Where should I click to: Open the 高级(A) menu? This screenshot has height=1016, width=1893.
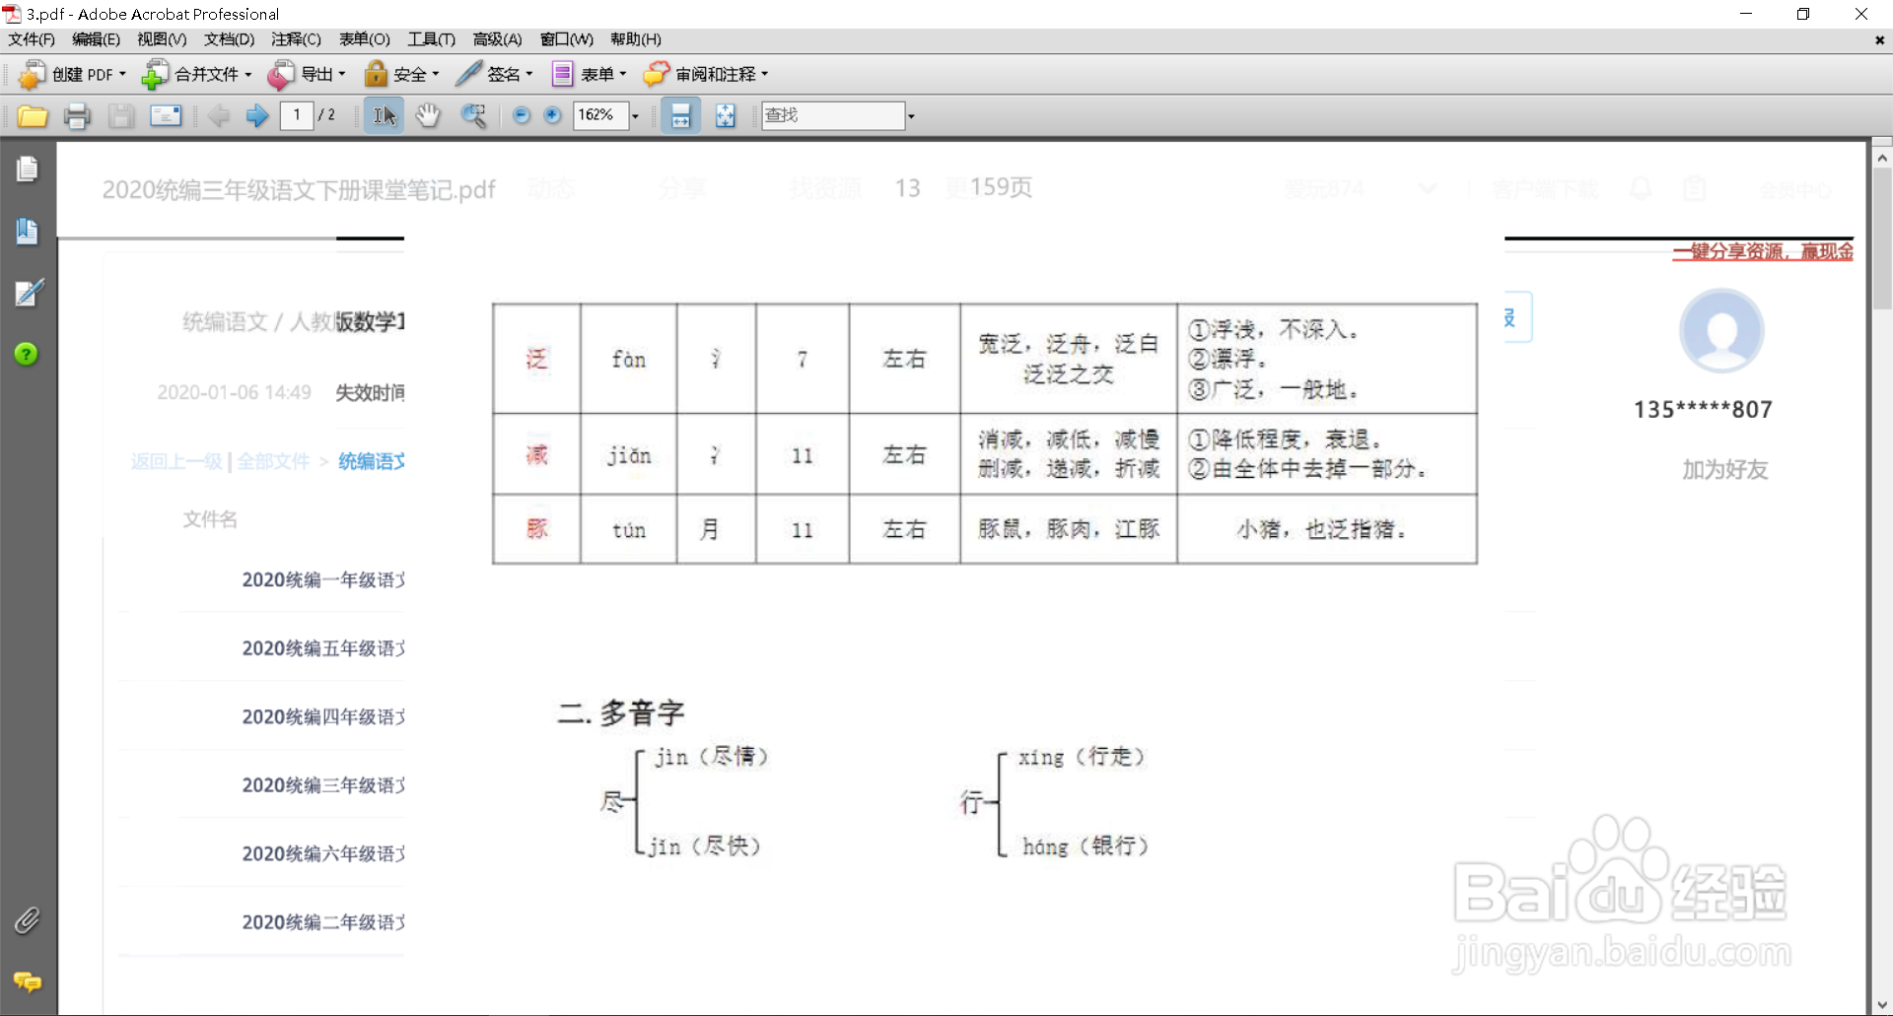(x=497, y=39)
